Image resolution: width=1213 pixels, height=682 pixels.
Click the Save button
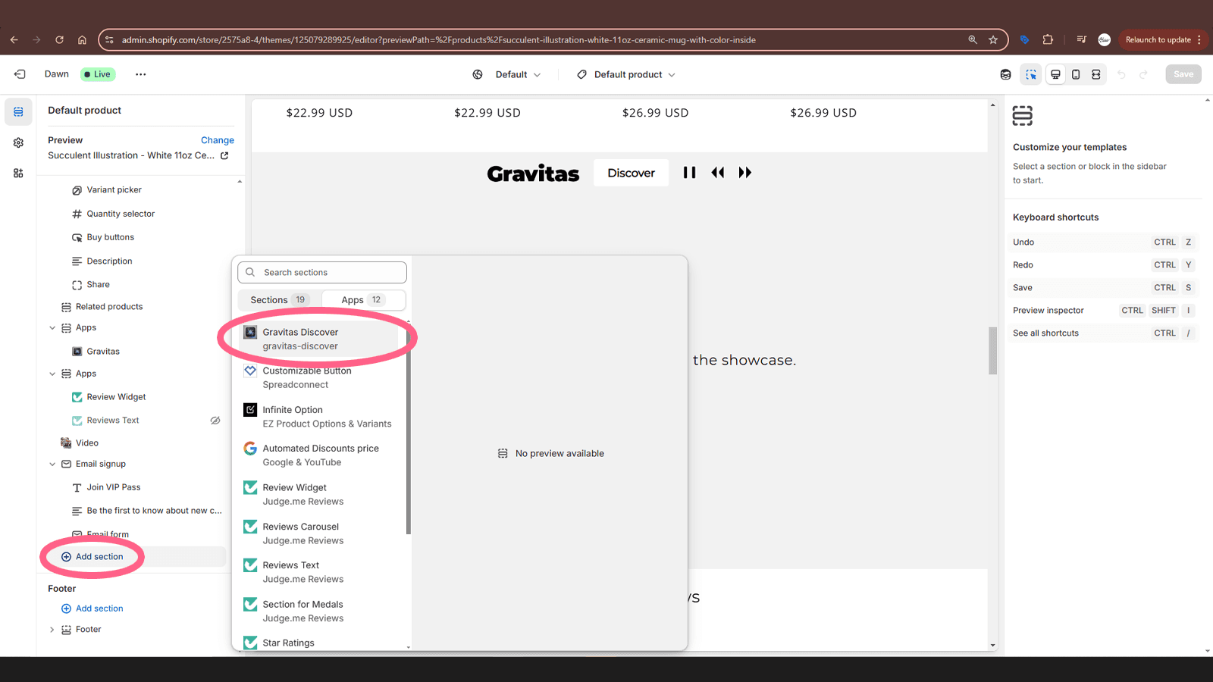click(1183, 74)
